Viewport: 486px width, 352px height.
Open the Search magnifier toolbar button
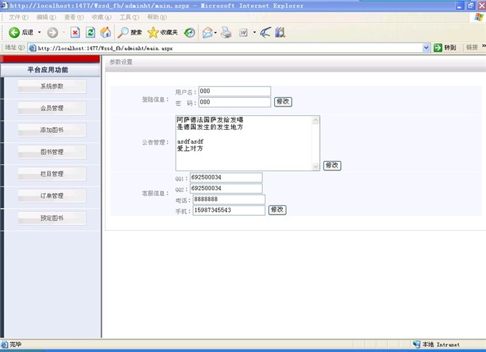click(x=130, y=32)
